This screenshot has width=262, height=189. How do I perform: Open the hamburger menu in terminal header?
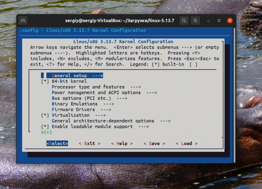195,21
